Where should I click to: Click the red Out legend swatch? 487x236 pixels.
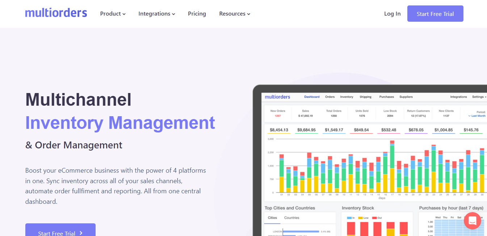(x=375, y=218)
